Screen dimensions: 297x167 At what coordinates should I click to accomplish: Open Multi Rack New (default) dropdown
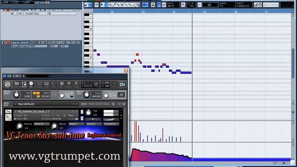point(45,104)
